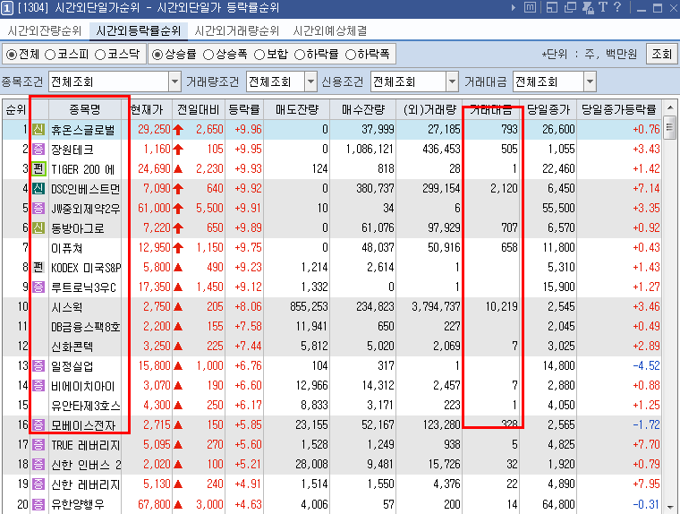Click the -4.52 value in 일정실업 row
This screenshot has height=514, width=680.
(646, 366)
